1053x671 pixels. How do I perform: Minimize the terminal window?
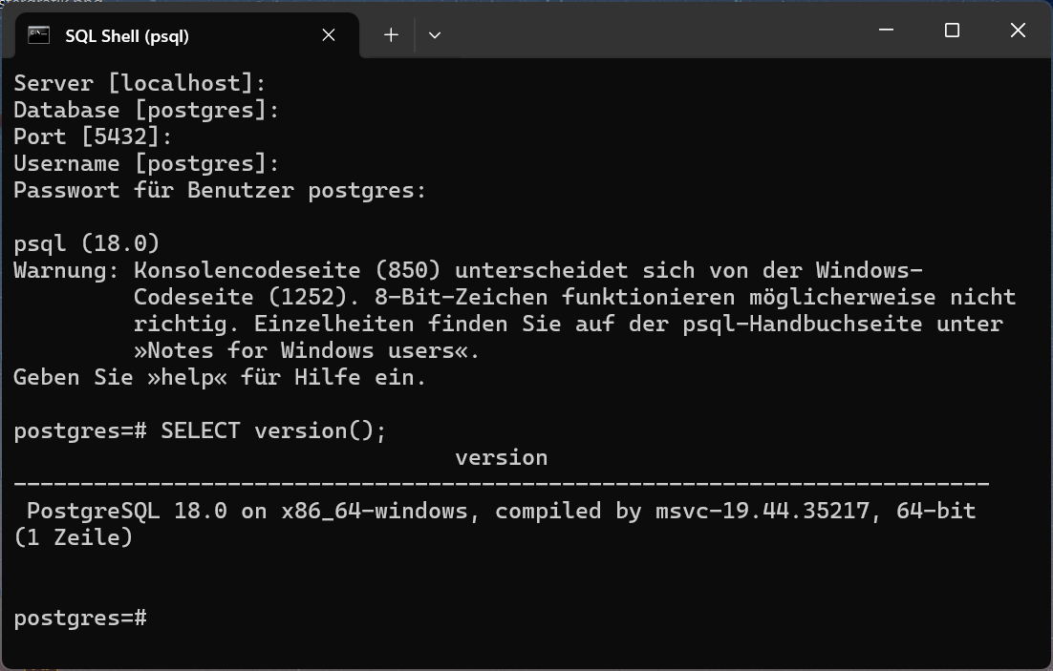pyautogui.click(x=886, y=31)
